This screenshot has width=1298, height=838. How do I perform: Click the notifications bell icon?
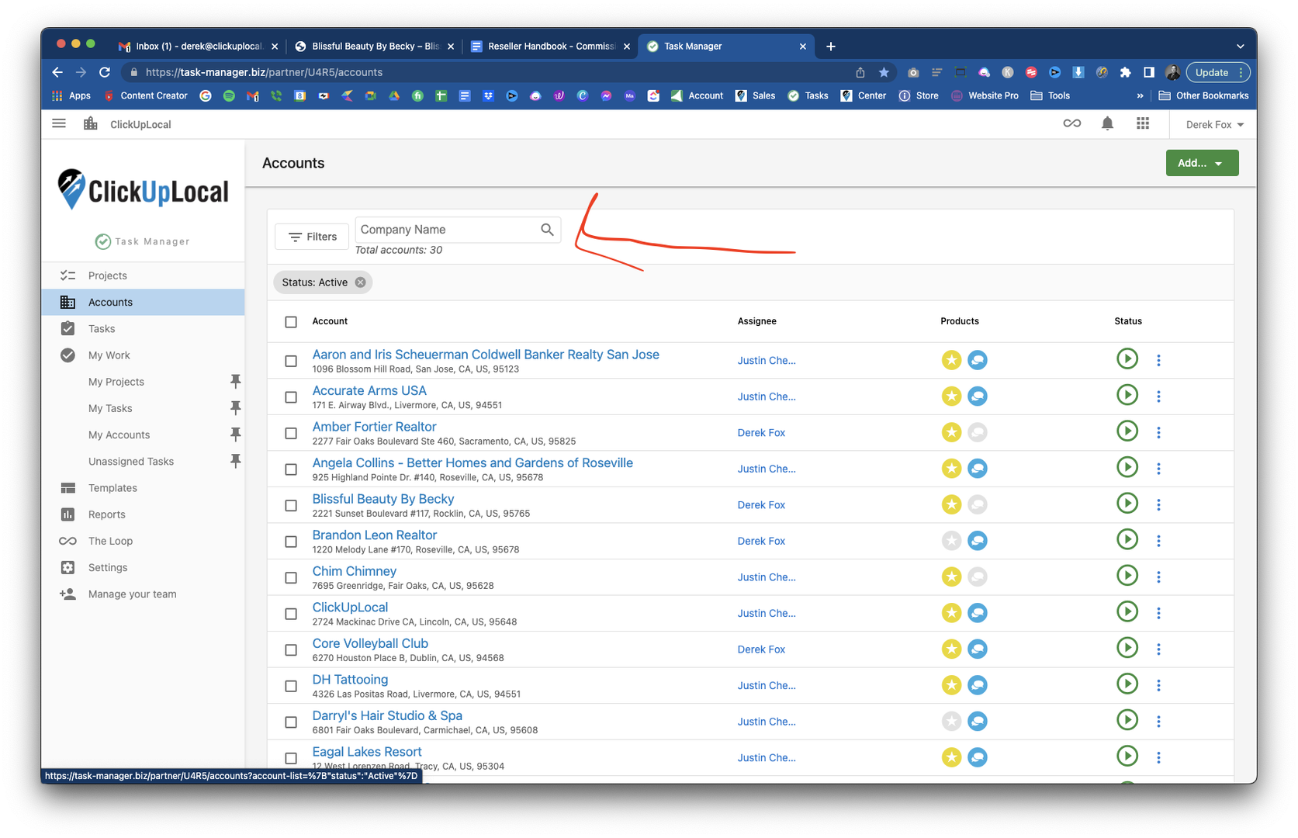(x=1107, y=123)
